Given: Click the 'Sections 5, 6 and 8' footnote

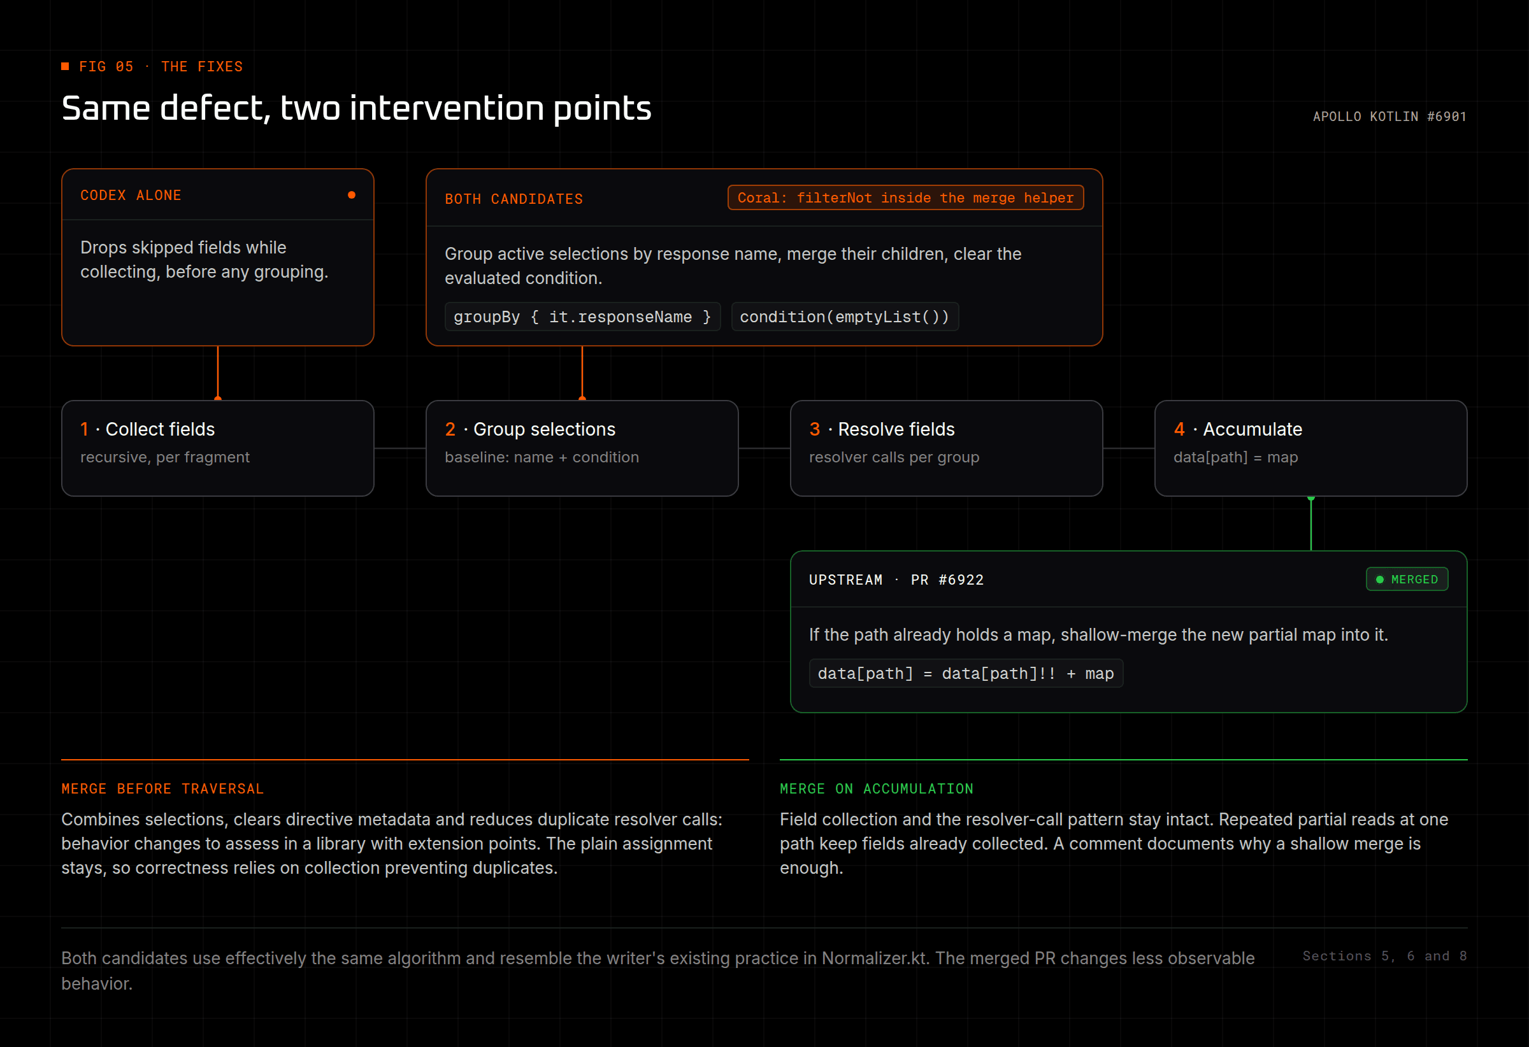Looking at the screenshot, I should coord(1384,955).
